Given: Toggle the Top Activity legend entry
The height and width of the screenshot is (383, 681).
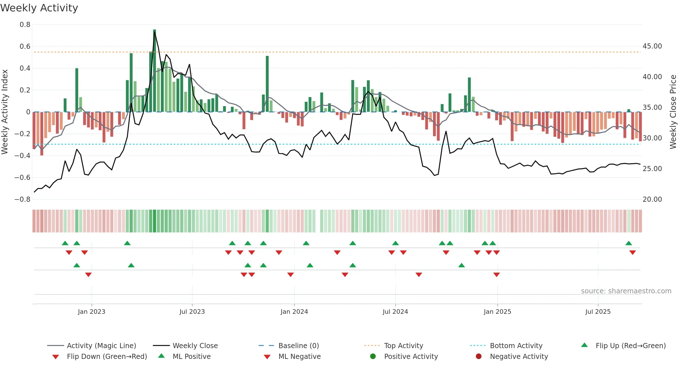Looking at the screenshot, I should pos(394,346).
